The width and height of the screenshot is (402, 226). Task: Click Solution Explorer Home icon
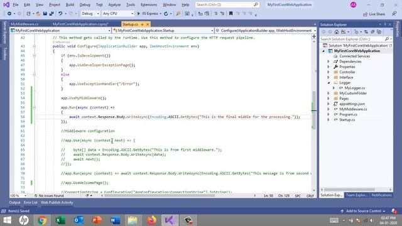(x=337, y=32)
